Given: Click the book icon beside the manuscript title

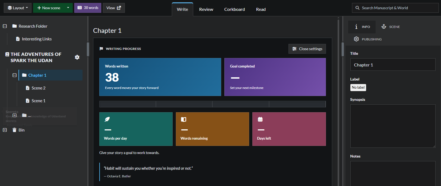Looking at the screenshot, I should (x=7, y=54).
